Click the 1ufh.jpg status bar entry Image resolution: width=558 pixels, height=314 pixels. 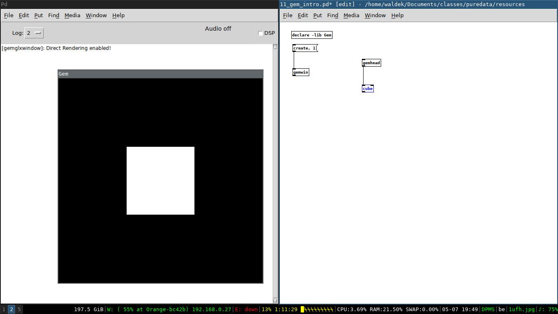pyautogui.click(x=522, y=310)
